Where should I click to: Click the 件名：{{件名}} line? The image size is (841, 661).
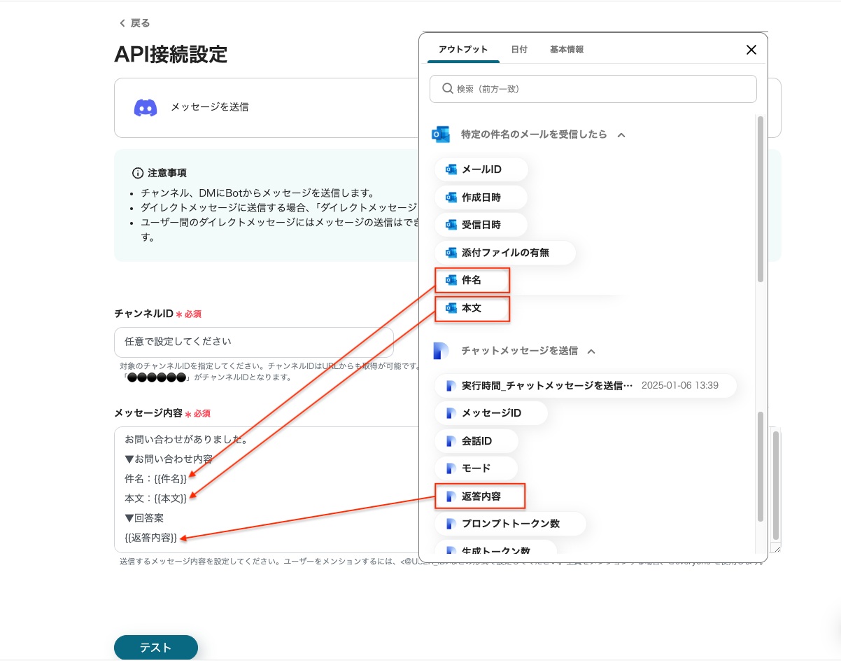[155, 478]
